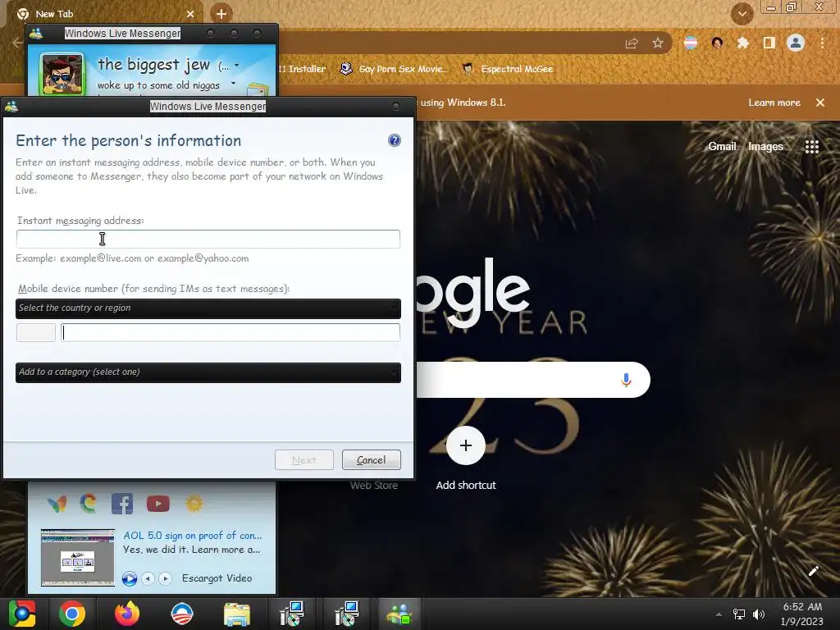Screen dimensions: 840x630
Task: Open Chrome from taskbar
Action: (72, 614)
